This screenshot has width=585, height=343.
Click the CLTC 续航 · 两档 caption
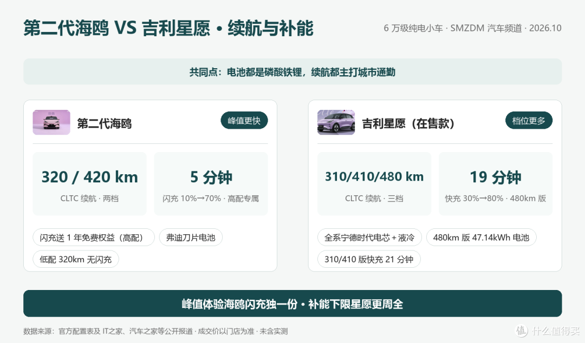click(x=89, y=199)
